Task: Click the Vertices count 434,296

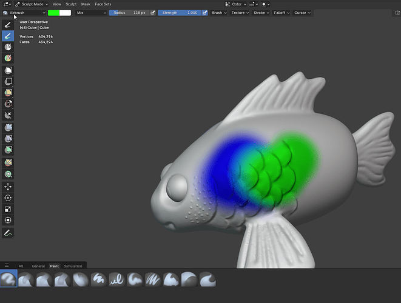Action: click(45, 36)
